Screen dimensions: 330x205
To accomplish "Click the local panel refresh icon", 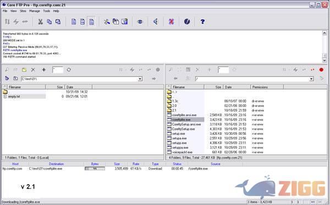I will tap(69, 70).
